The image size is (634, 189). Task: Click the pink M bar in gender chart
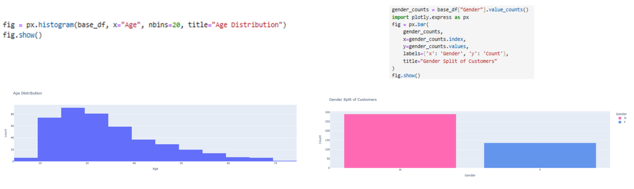[400, 141]
